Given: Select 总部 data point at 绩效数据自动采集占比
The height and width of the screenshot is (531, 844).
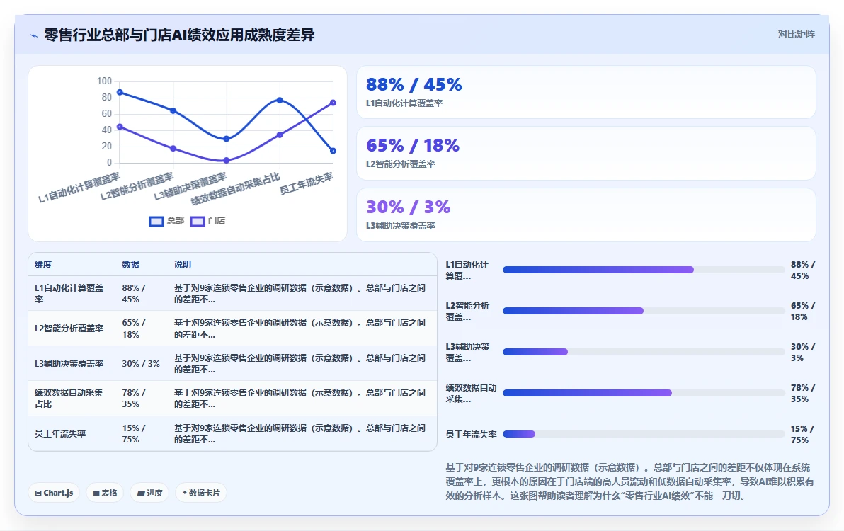Looking at the screenshot, I should point(280,100).
